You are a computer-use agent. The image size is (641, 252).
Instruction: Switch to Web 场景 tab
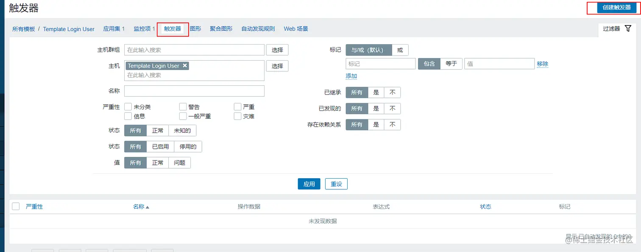(x=296, y=29)
